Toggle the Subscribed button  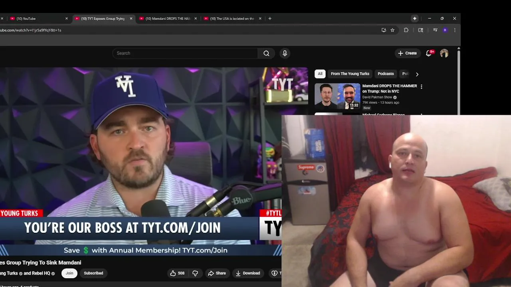(93, 273)
